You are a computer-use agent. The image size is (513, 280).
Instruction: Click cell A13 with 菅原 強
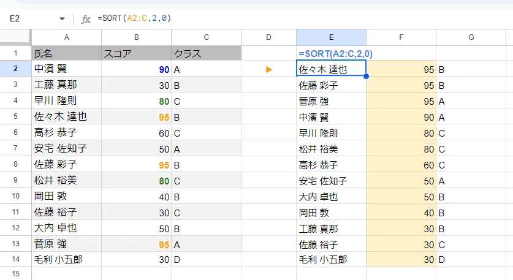tap(66, 244)
